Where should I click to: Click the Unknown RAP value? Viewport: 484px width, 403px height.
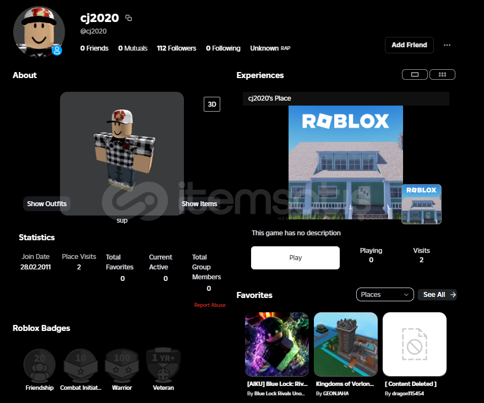(270, 48)
